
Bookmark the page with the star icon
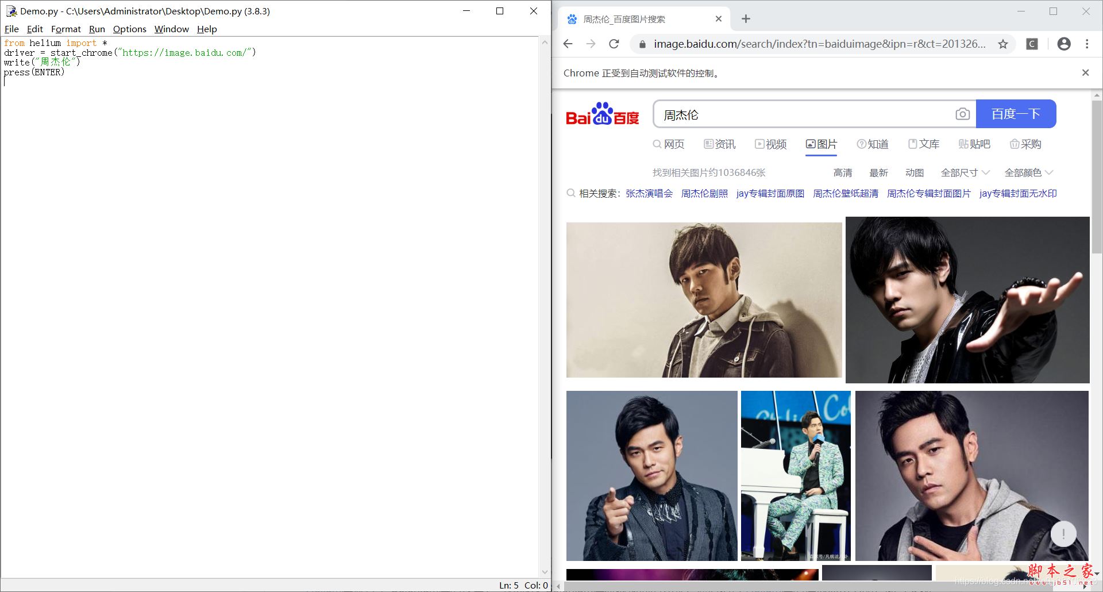click(1003, 43)
